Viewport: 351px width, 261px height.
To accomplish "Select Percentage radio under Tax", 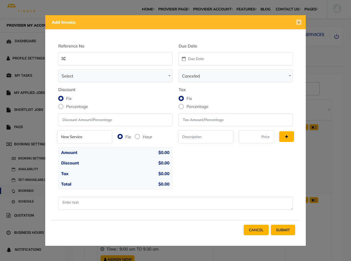I will tap(181, 106).
